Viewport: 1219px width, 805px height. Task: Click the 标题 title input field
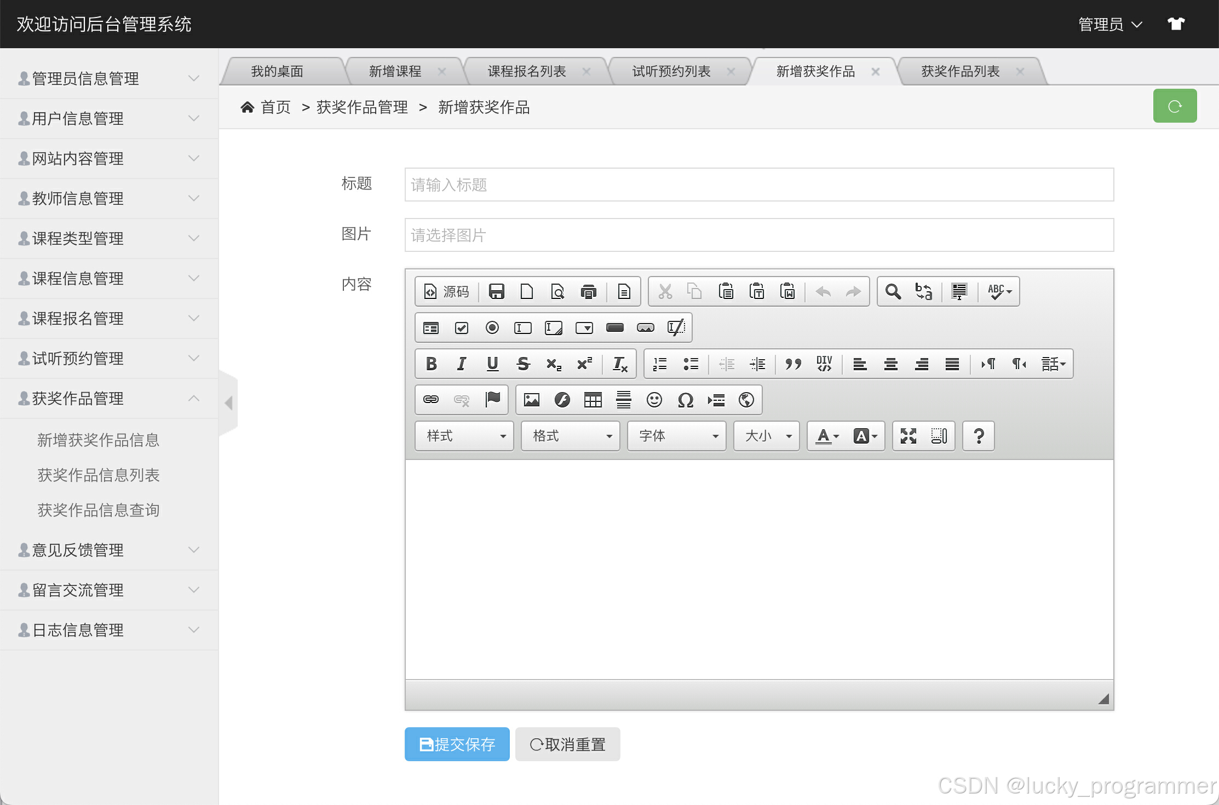click(758, 185)
